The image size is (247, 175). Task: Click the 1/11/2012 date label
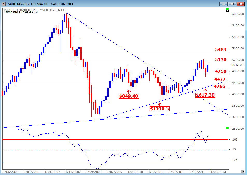point(198,172)
